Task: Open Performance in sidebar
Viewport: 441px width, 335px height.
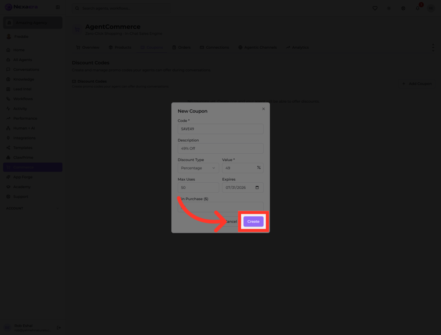Action: tap(33, 118)
